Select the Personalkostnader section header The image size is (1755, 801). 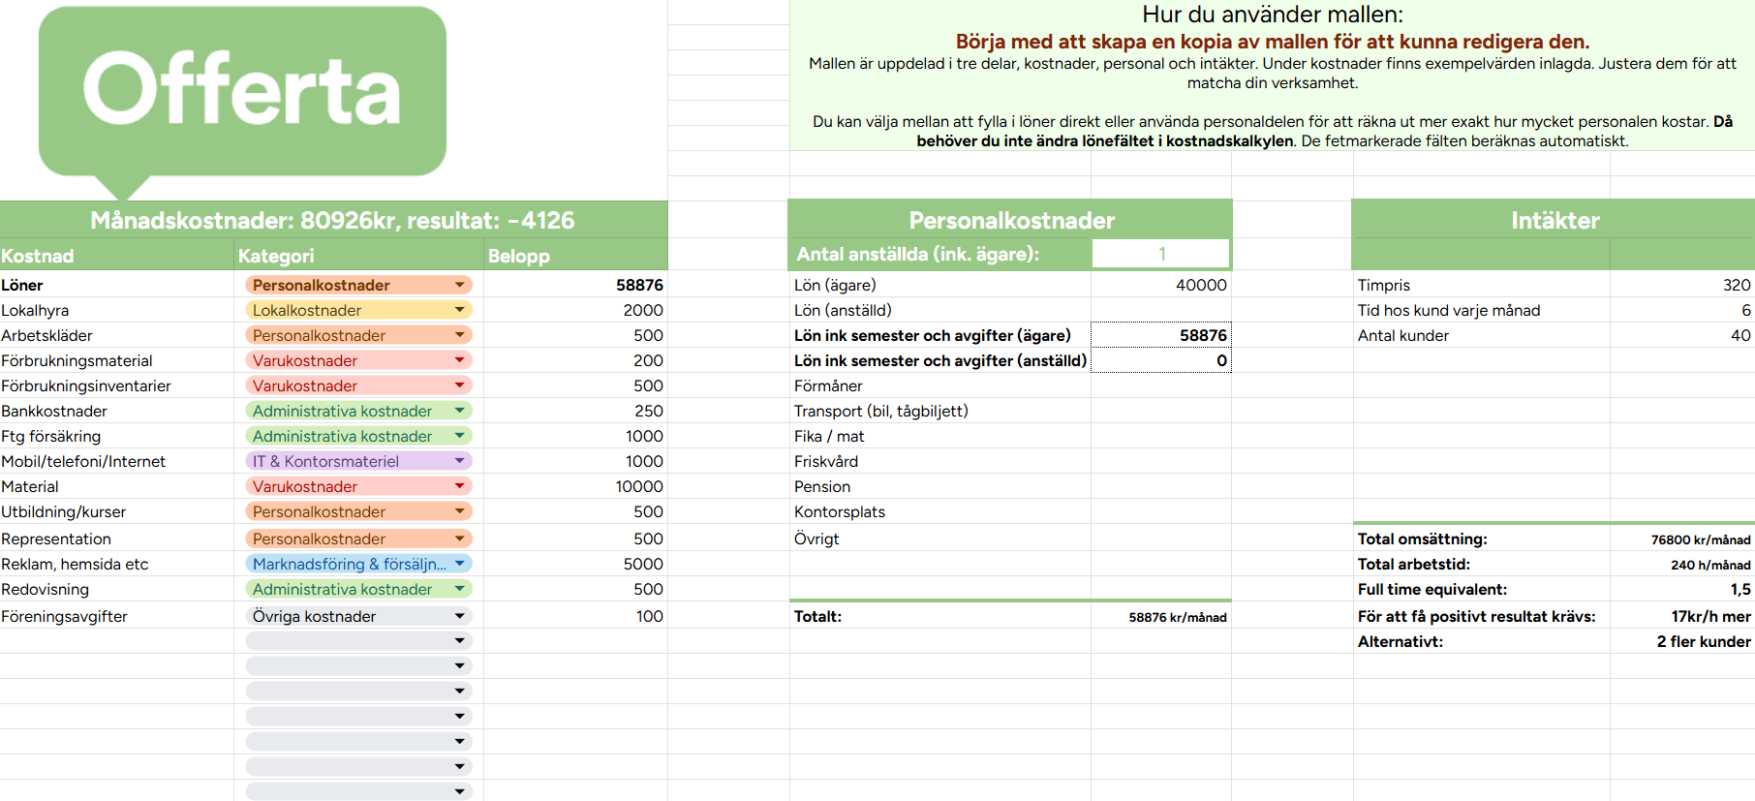[1010, 220]
